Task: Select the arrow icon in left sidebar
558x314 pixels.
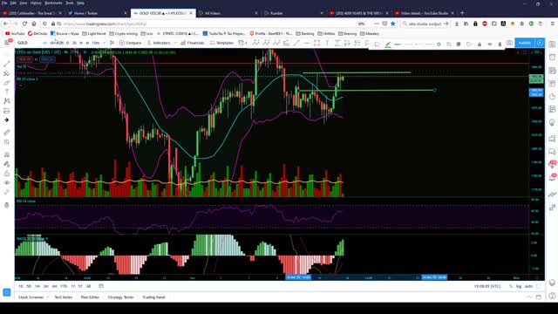Action: pos(7,120)
